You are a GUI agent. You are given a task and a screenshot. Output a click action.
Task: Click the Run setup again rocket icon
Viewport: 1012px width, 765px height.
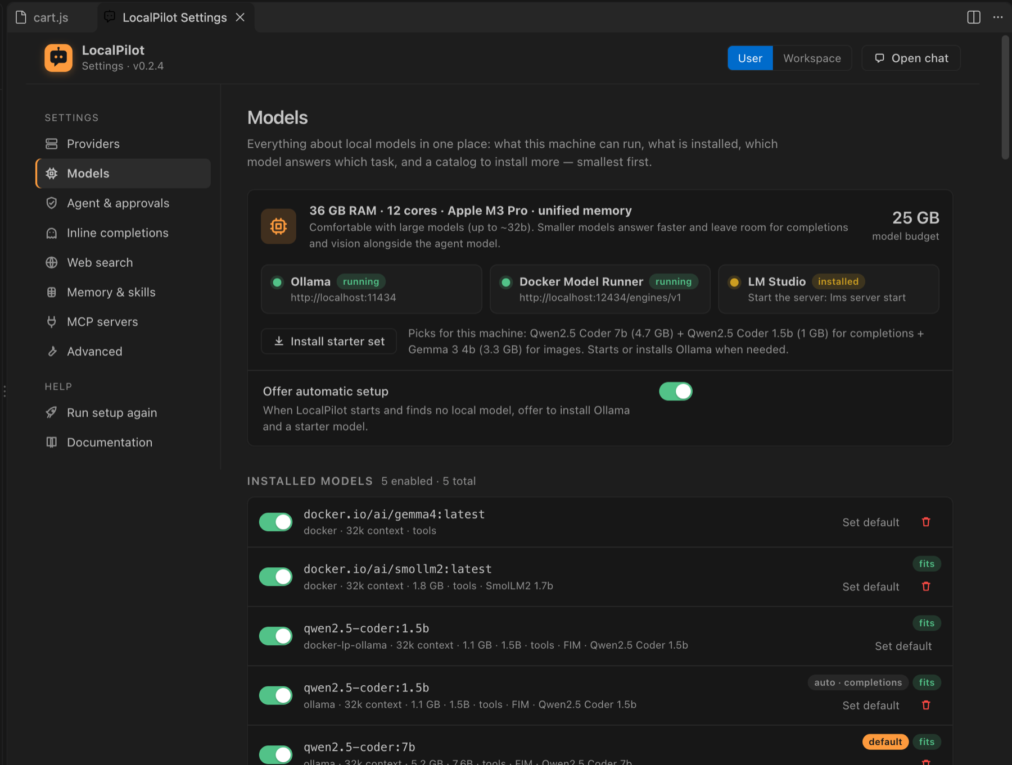[x=52, y=413]
